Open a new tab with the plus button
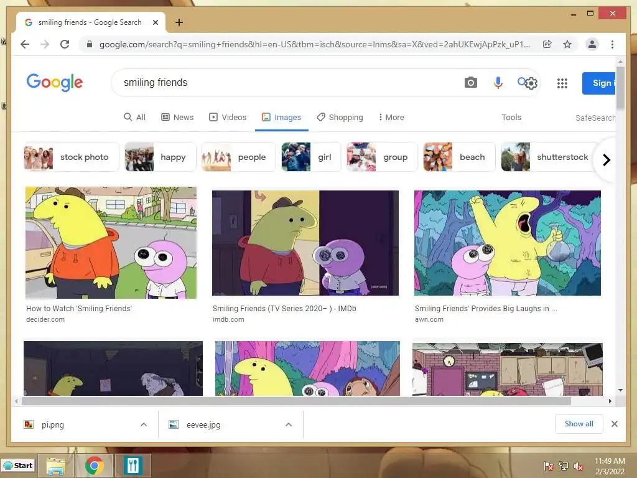The image size is (637, 478). (x=179, y=22)
